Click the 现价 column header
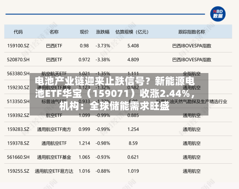 [x=84, y=32]
